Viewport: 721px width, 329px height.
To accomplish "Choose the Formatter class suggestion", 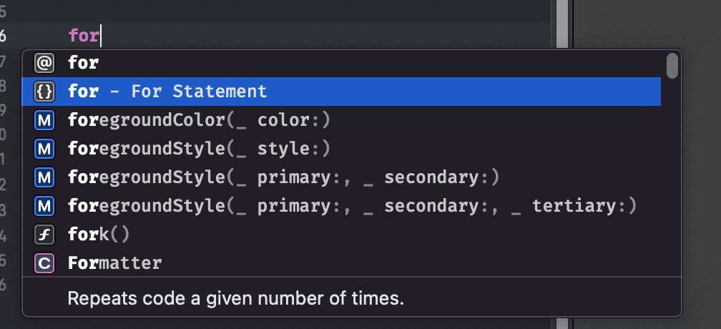I will [x=114, y=263].
